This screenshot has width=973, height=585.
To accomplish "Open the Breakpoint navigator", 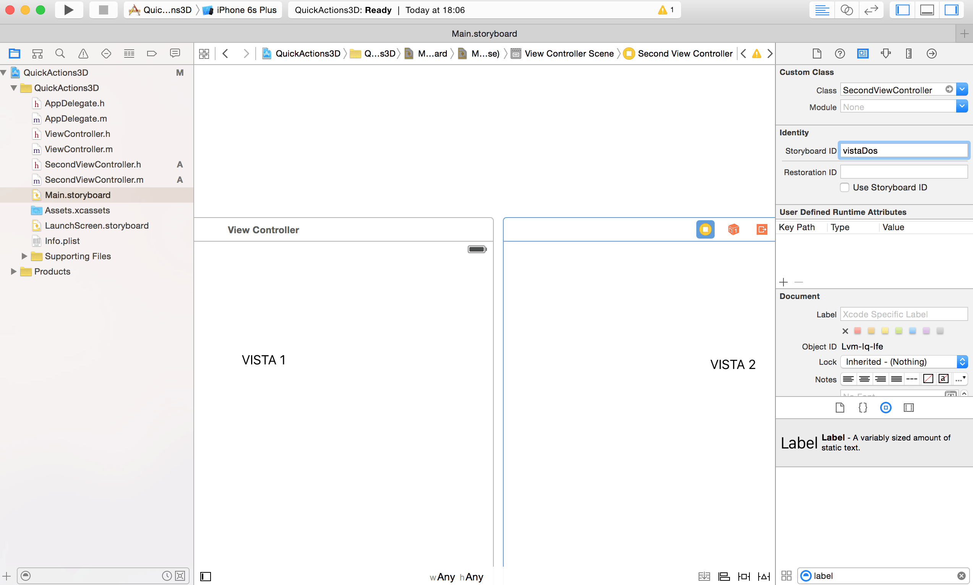I will point(152,54).
